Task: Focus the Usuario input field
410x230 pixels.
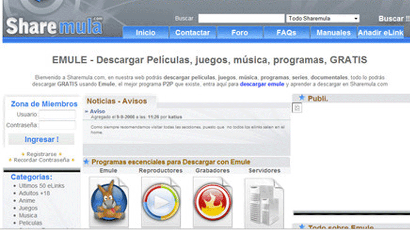Action: (x=57, y=115)
